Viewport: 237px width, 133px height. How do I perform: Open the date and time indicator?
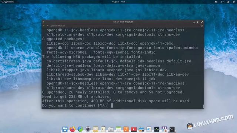pyautogui.click(x=118, y=2)
